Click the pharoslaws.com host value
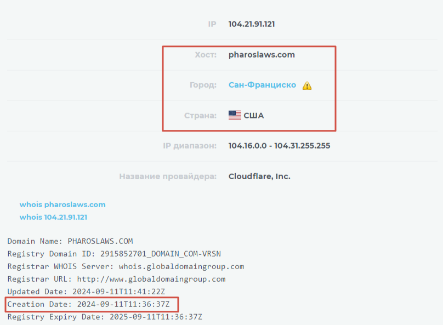 pyautogui.click(x=262, y=55)
